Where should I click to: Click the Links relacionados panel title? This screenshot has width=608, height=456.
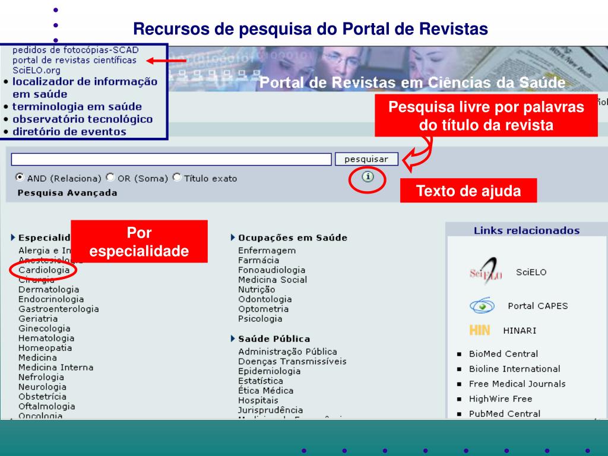527,230
